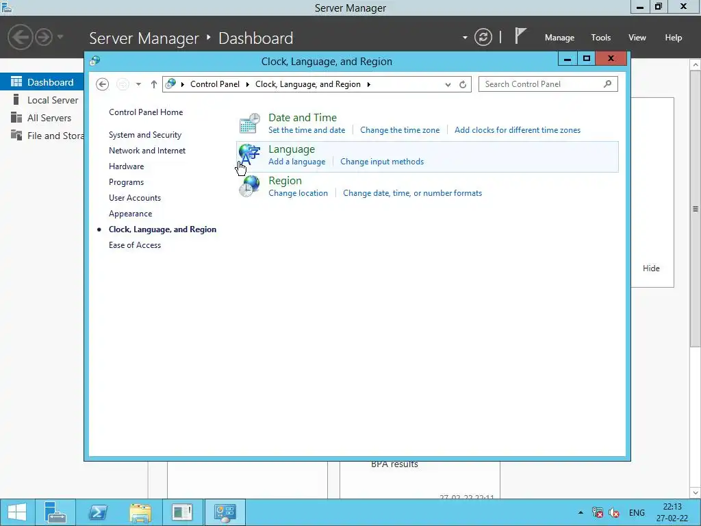Open the View menu
This screenshot has height=526, width=701.
click(637, 38)
